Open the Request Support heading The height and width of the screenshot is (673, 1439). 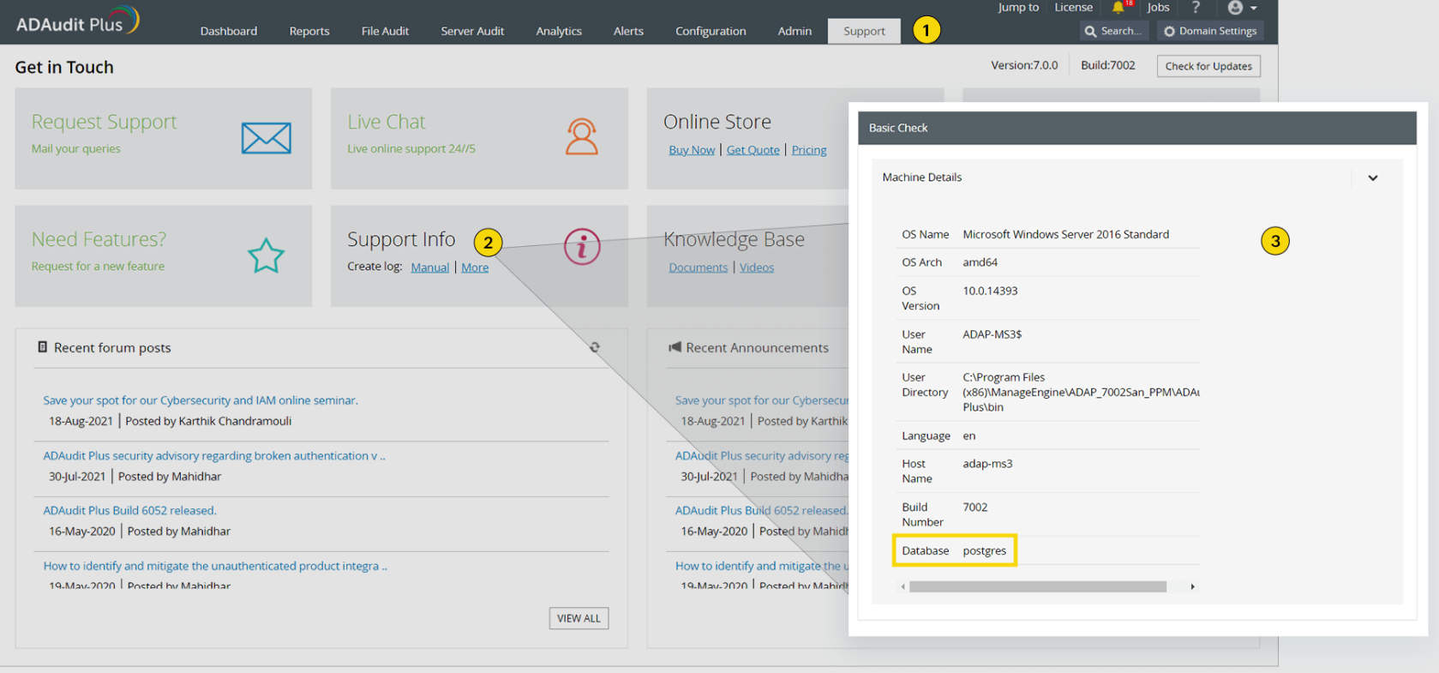pos(104,122)
